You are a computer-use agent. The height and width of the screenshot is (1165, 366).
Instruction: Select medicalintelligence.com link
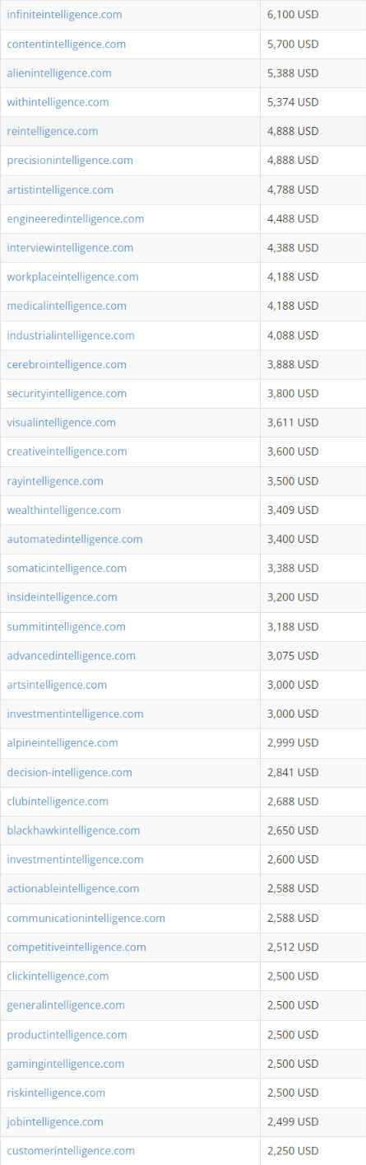click(x=67, y=306)
